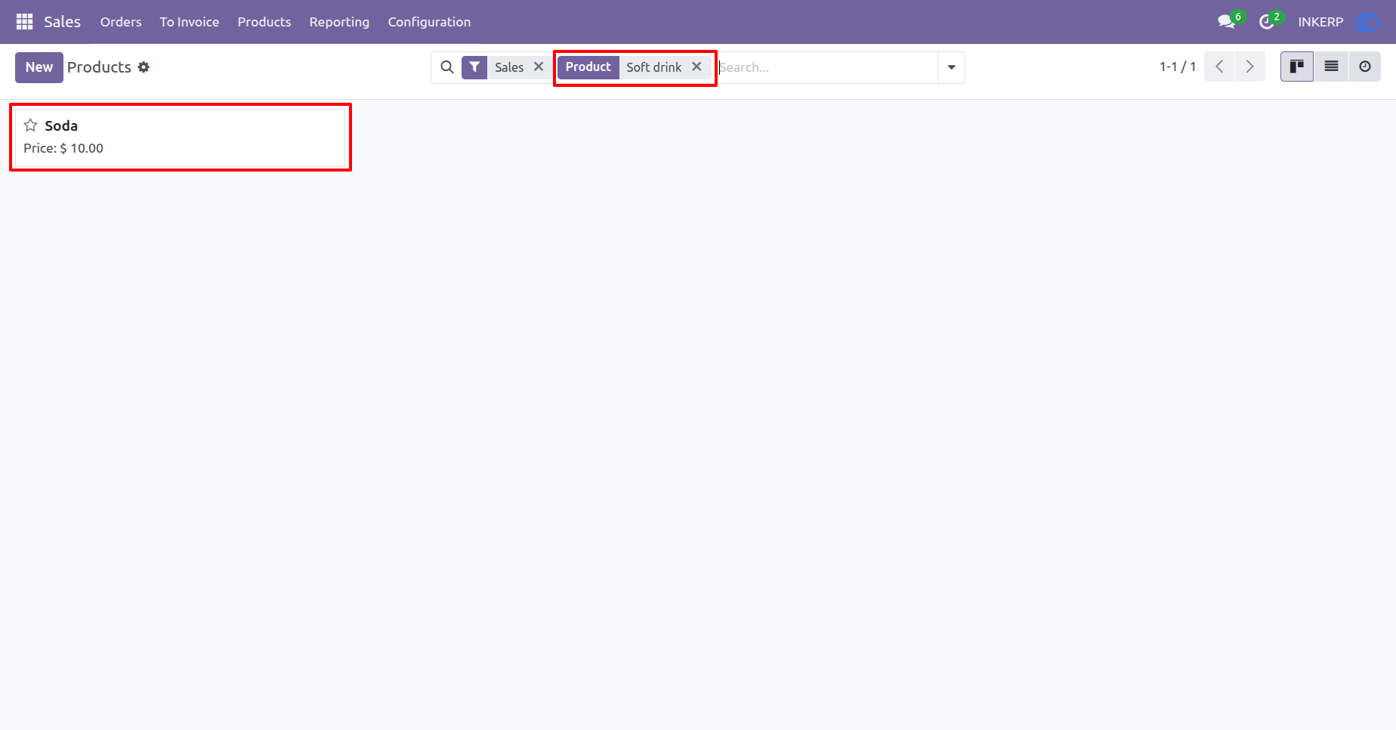Open the Soda product card
Screen dimensions: 1396x730
click(180, 138)
